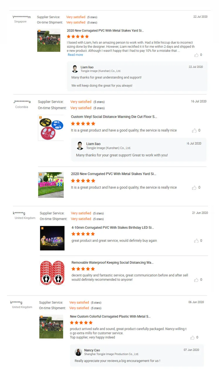Open the Birthday yard sign thumbnail

tap(51, 185)
